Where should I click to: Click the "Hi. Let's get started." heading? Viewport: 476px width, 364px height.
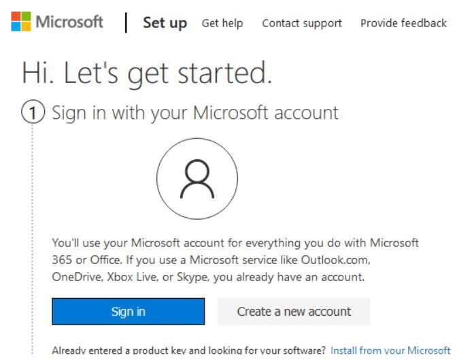147,73
